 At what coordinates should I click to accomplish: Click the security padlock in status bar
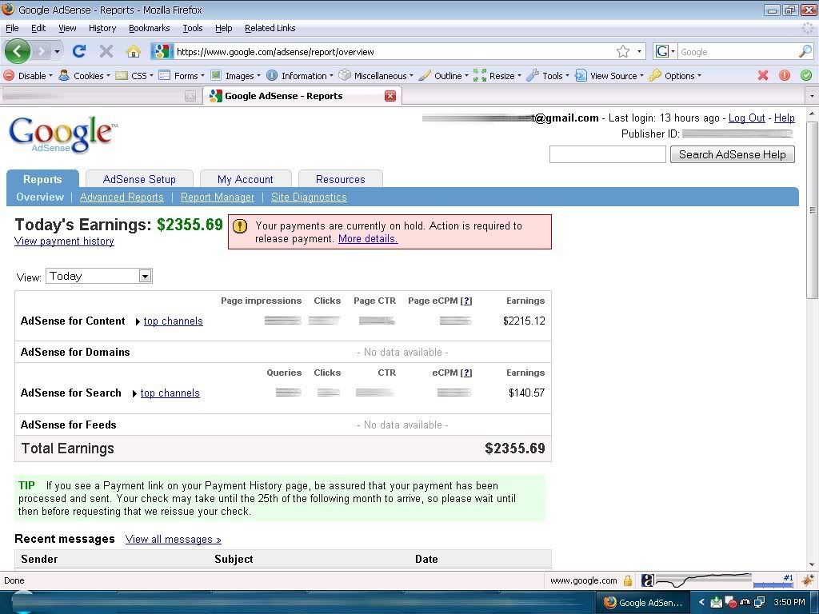pos(627,580)
